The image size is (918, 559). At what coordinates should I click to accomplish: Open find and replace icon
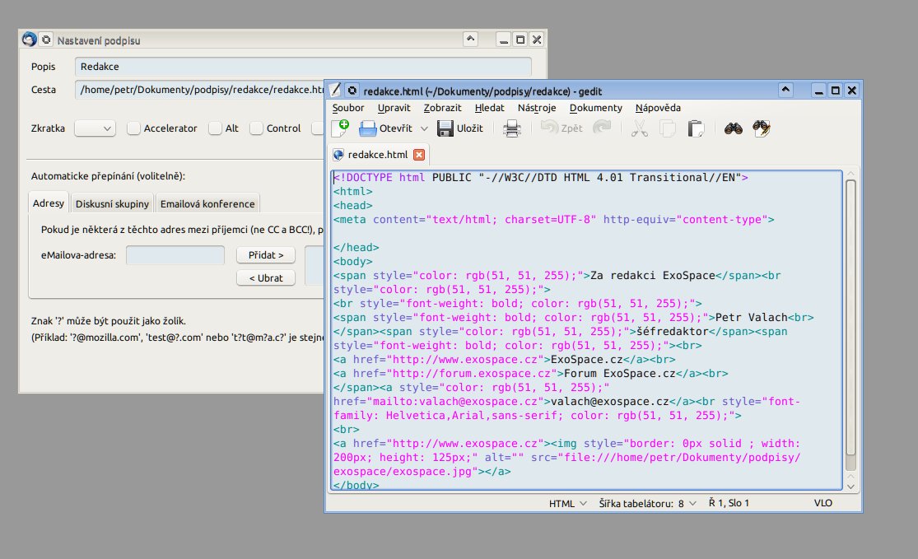pos(761,128)
